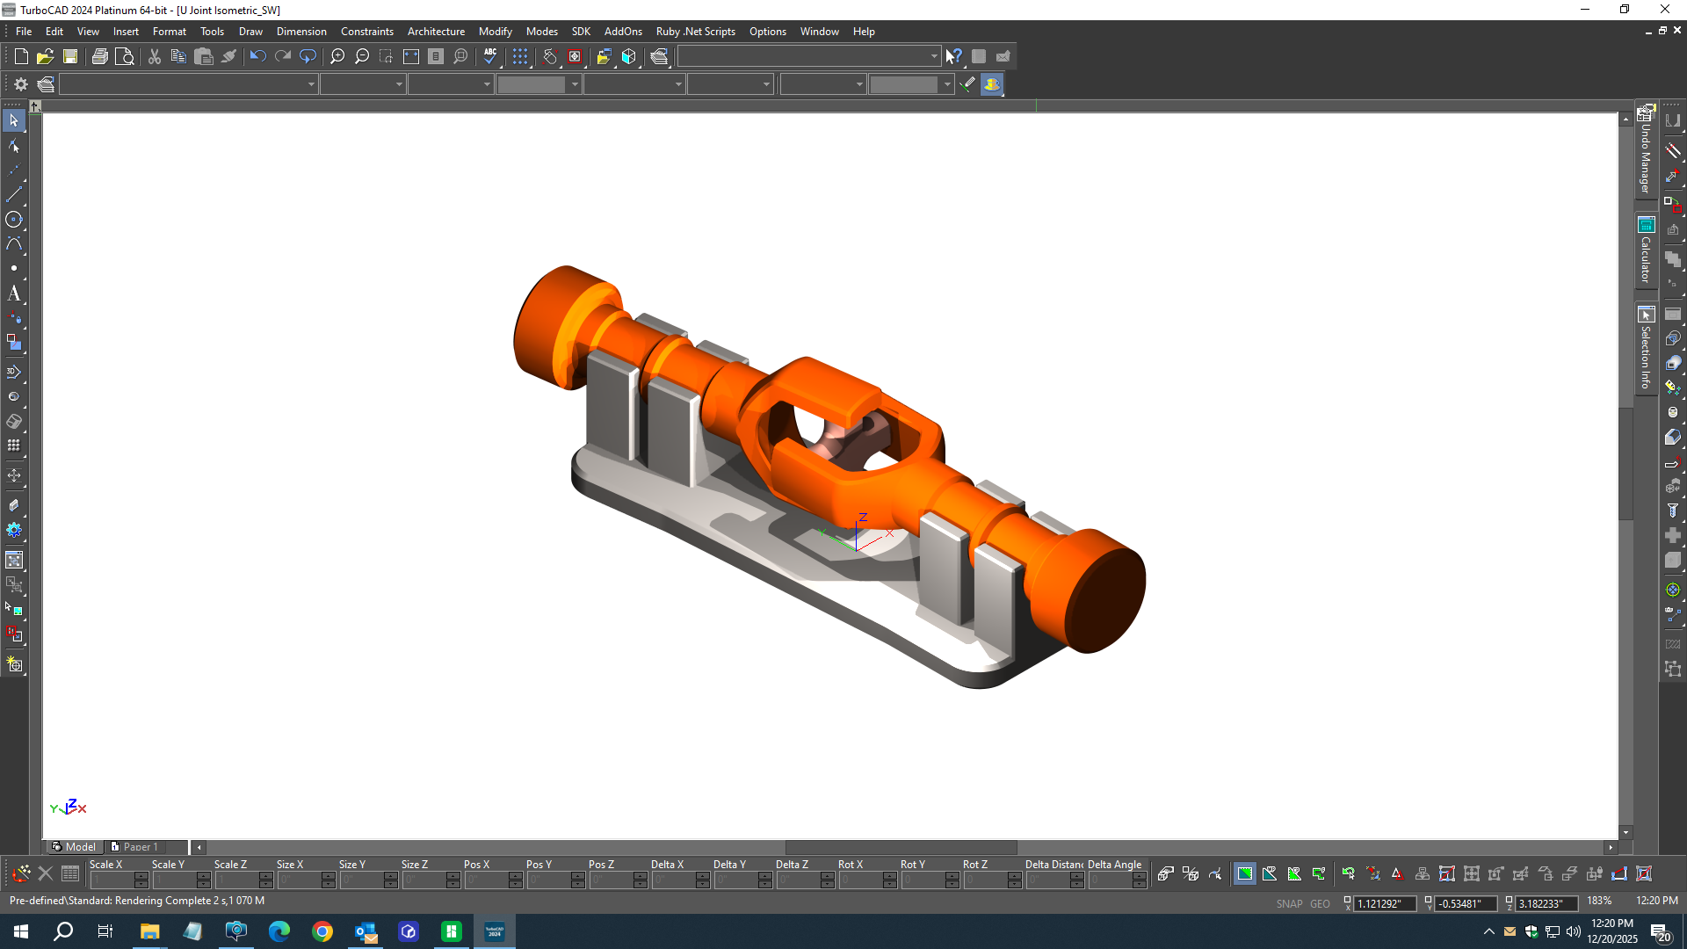Image resolution: width=1687 pixels, height=949 pixels.
Task: Click the Layers icon beside the gear
Action: (x=46, y=84)
